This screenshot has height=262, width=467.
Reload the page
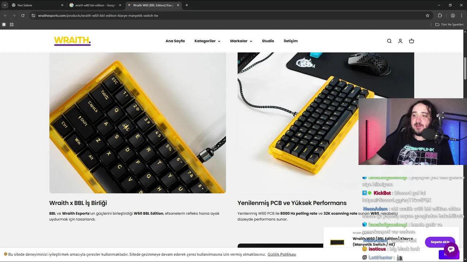coord(23,16)
